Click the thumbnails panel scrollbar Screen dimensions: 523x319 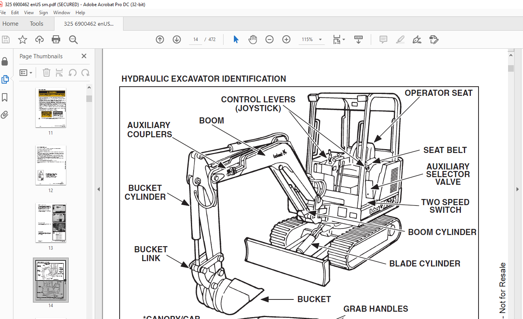point(89,99)
